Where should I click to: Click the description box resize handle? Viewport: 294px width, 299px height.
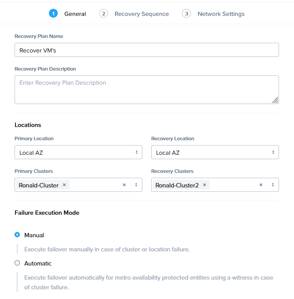[275, 101]
